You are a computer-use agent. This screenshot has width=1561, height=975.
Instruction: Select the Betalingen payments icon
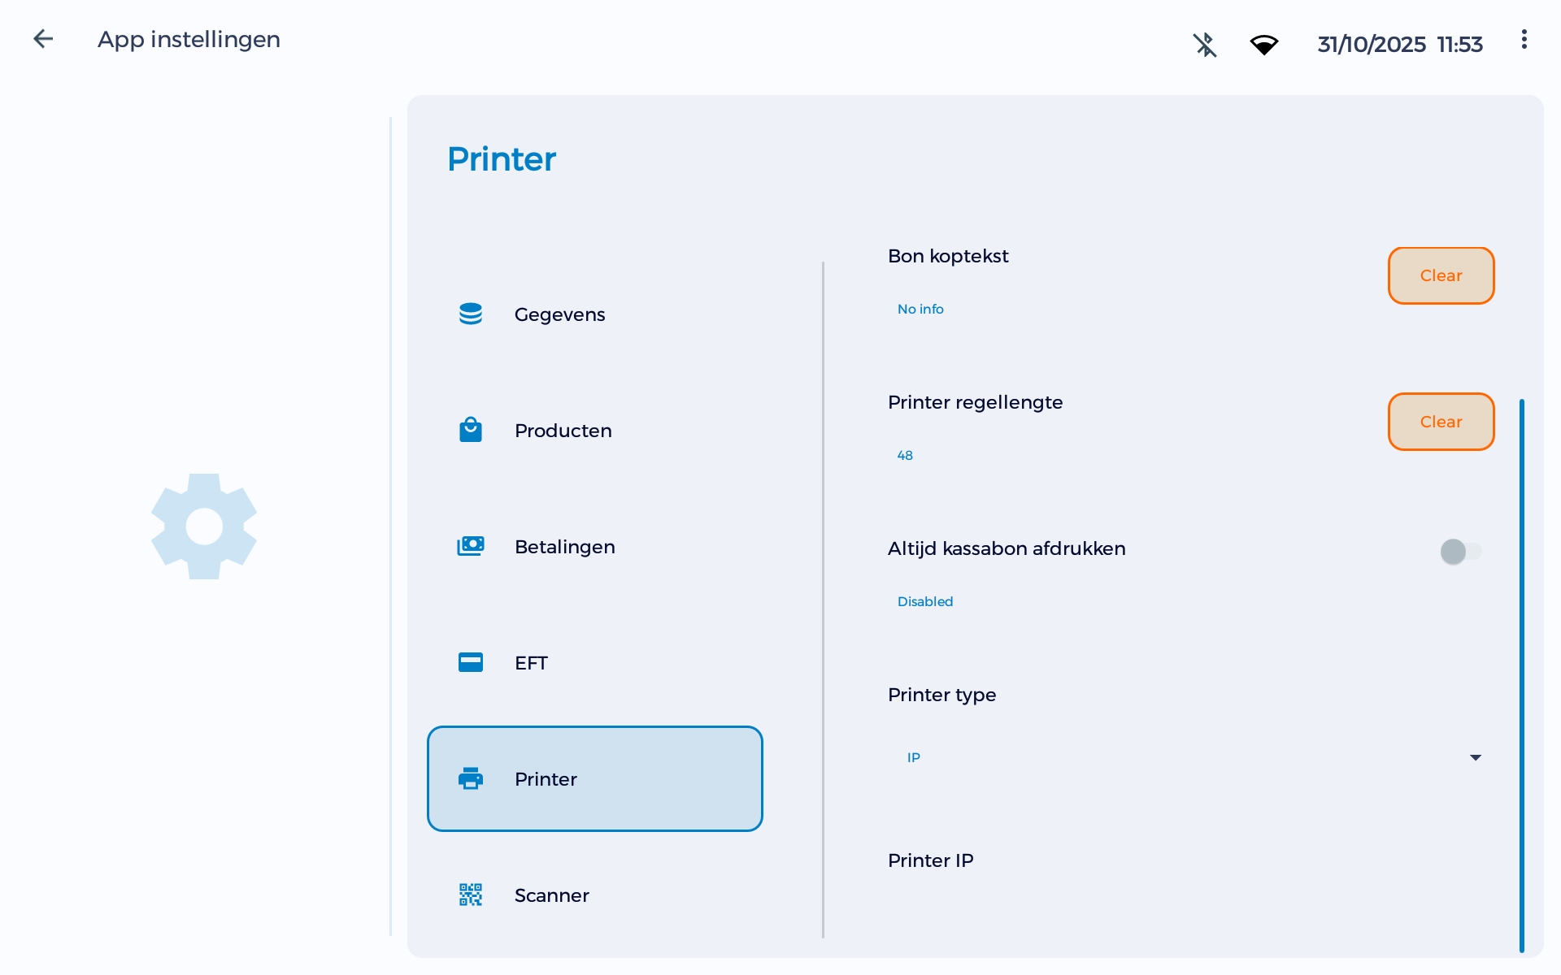pyautogui.click(x=472, y=546)
